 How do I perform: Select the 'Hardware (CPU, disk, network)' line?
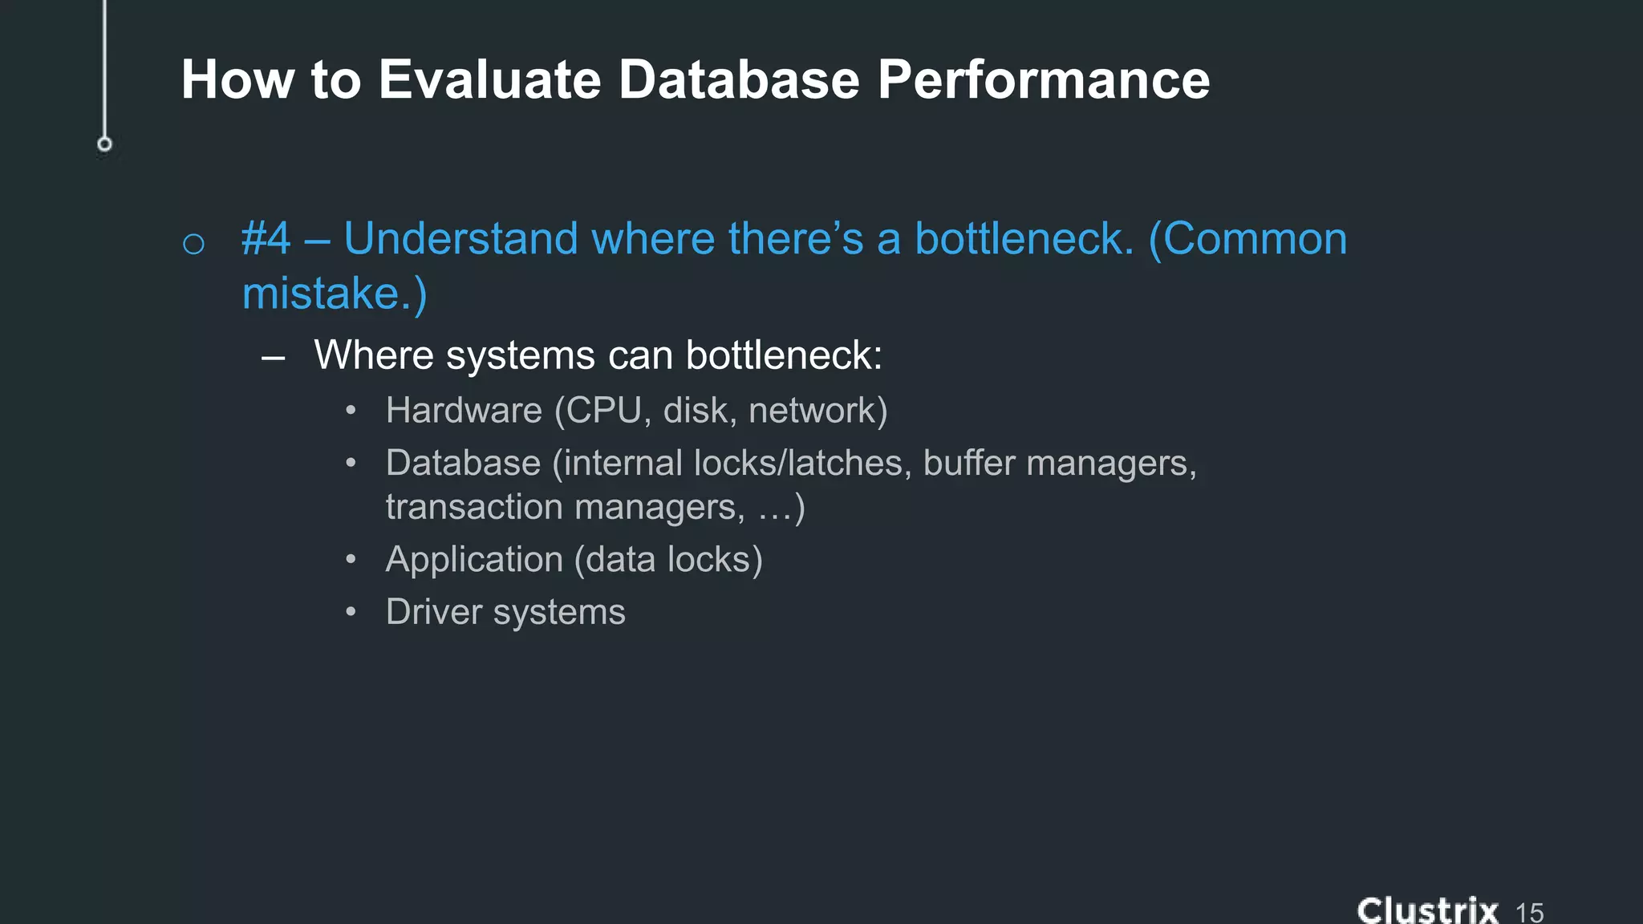636,411
